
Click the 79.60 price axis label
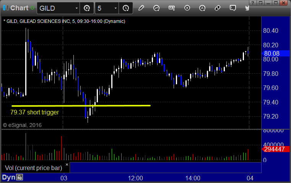[x=271, y=88]
